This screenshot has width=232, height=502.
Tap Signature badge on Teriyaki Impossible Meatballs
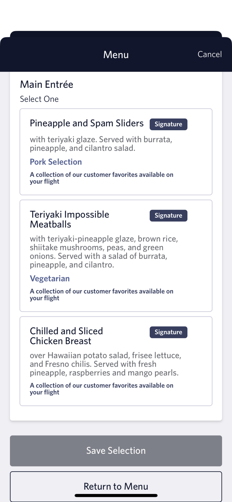click(168, 216)
